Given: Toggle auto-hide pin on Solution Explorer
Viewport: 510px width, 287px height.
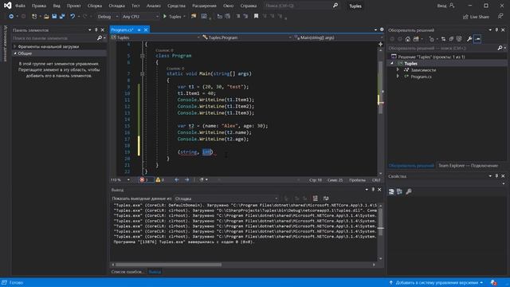Looking at the screenshot, I should [496, 30].
